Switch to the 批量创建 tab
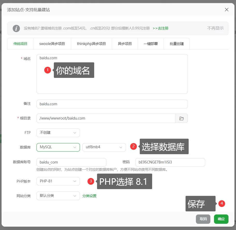 pyautogui.click(x=176, y=43)
